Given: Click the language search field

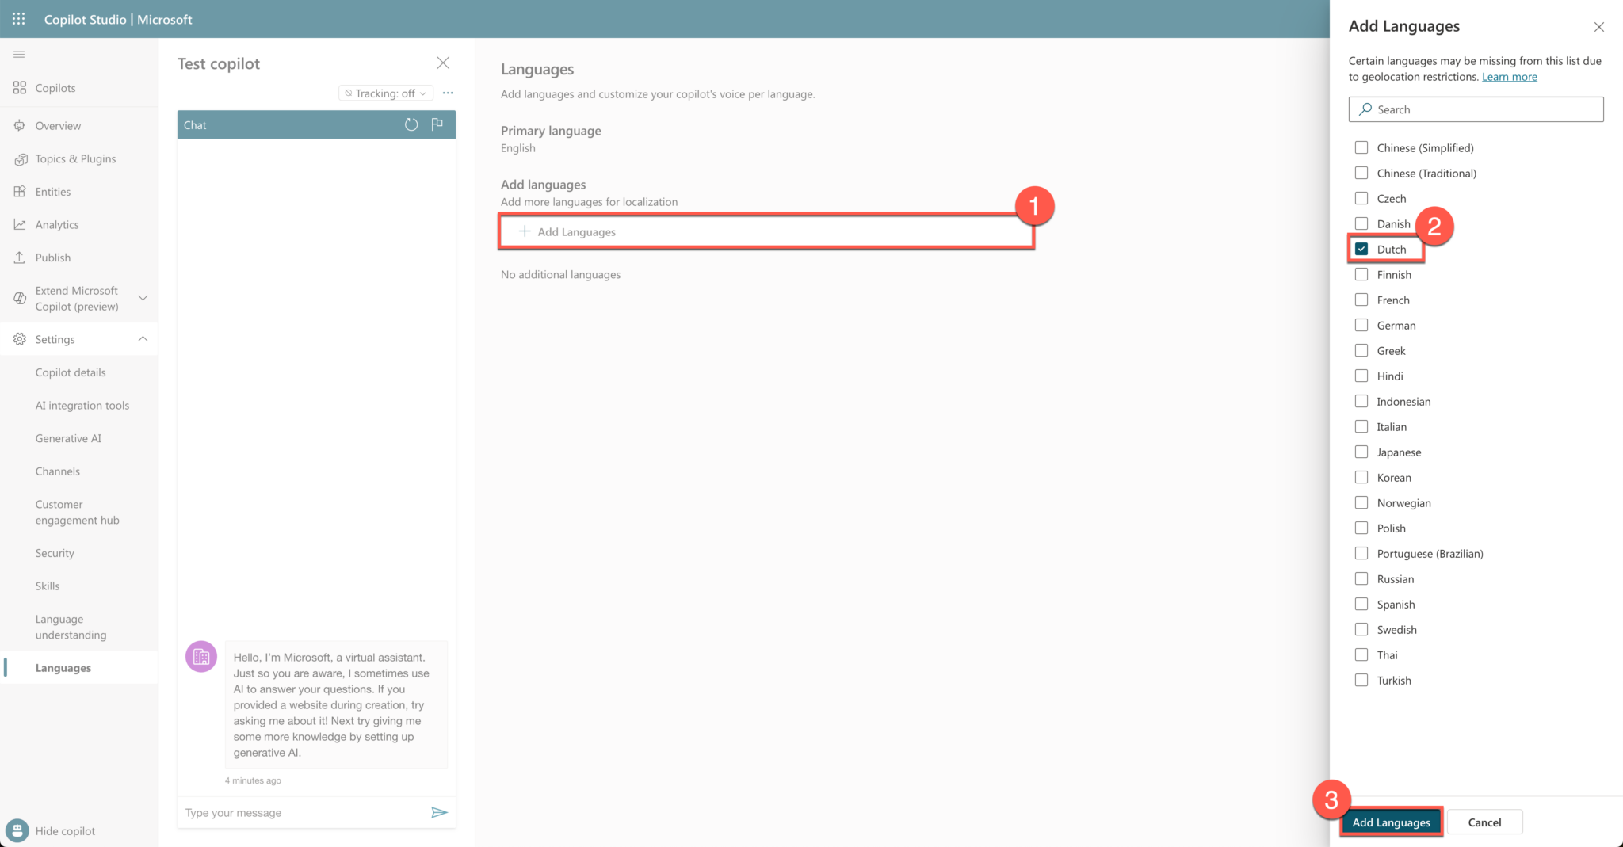Looking at the screenshot, I should 1476,109.
